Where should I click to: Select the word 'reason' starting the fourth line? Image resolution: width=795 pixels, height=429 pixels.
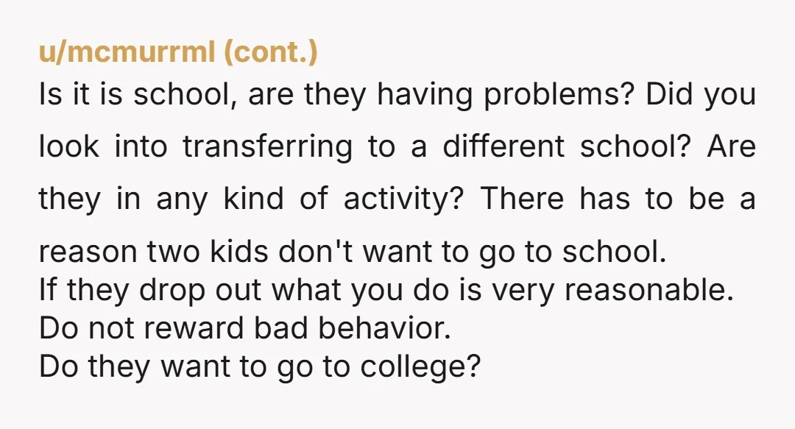point(88,252)
